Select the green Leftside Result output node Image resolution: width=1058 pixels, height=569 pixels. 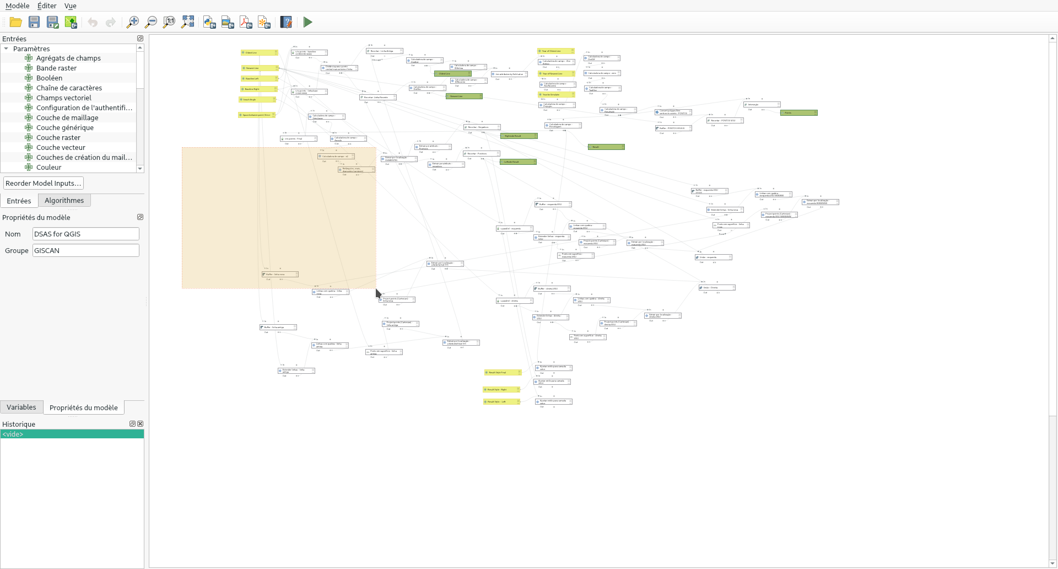click(x=518, y=162)
